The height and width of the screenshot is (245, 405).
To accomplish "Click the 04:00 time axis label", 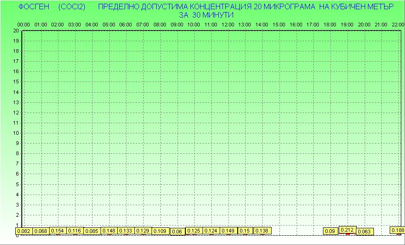I will 92,25.
